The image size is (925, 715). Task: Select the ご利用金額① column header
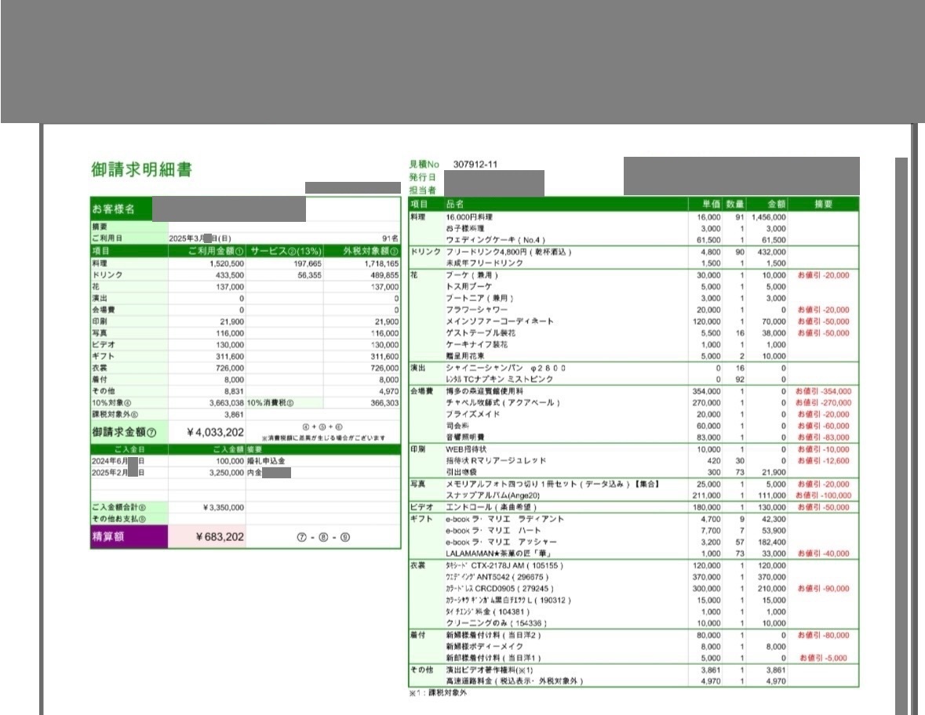pyautogui.click(x=207, y=251)
